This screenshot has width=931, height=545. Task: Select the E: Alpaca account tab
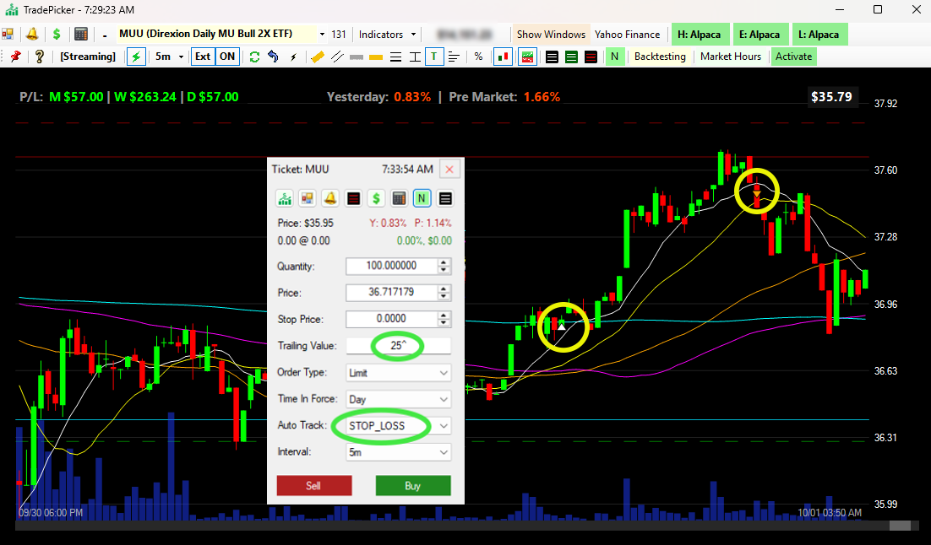tap(759, 35)
